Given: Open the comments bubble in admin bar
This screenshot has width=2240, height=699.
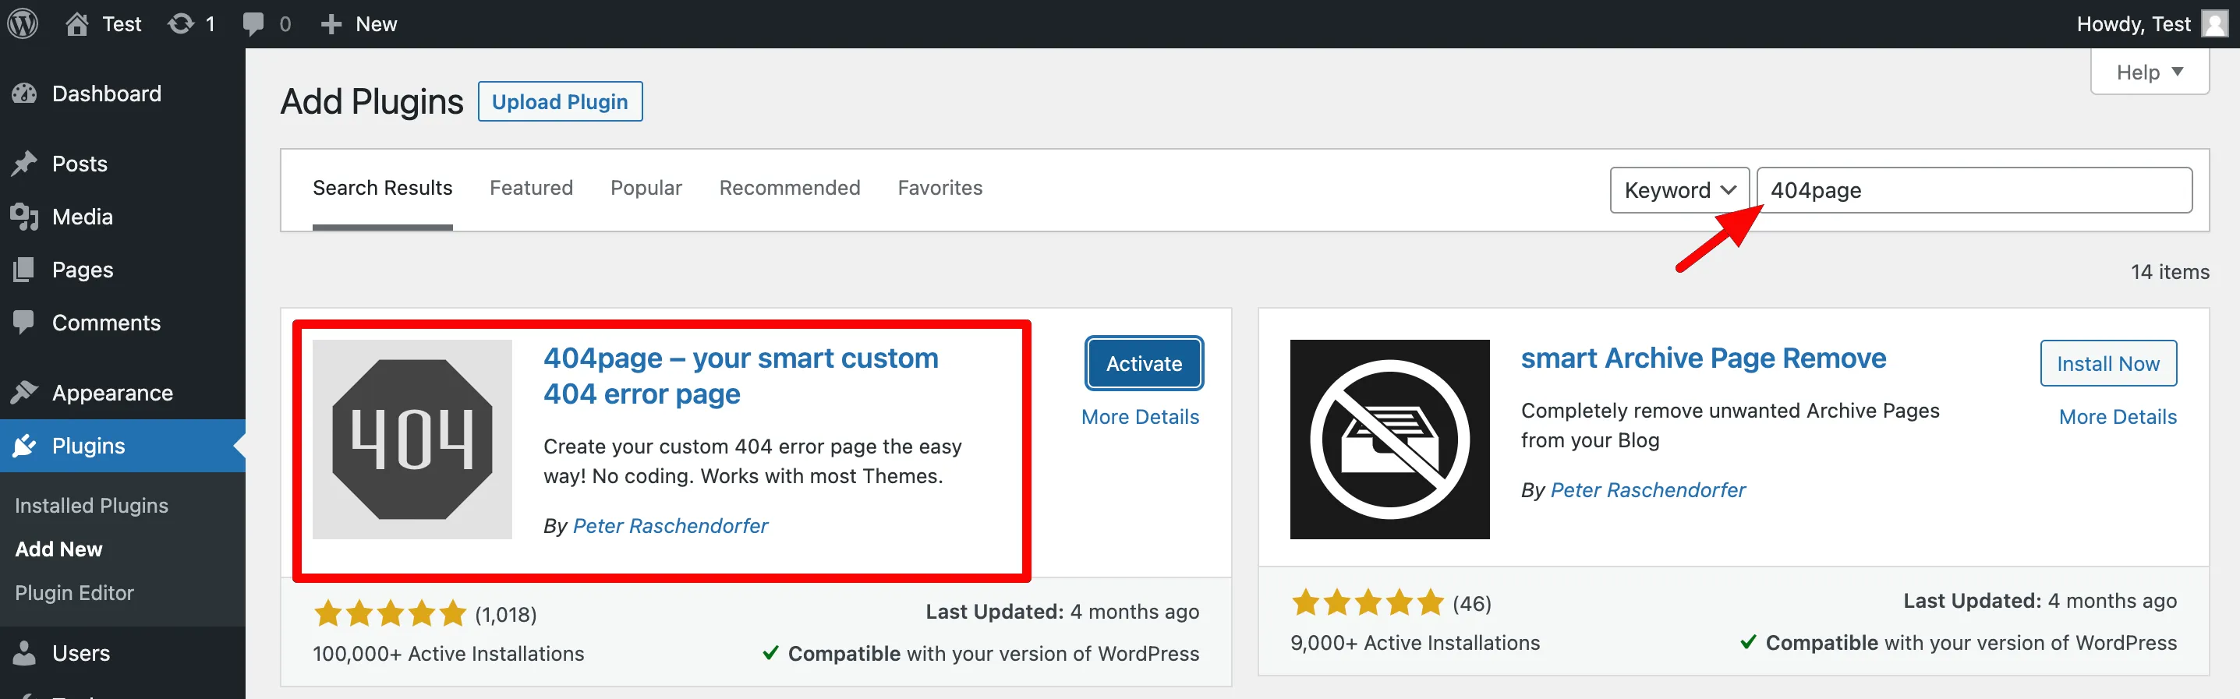Looking at the screenshot, I should 253,23.
